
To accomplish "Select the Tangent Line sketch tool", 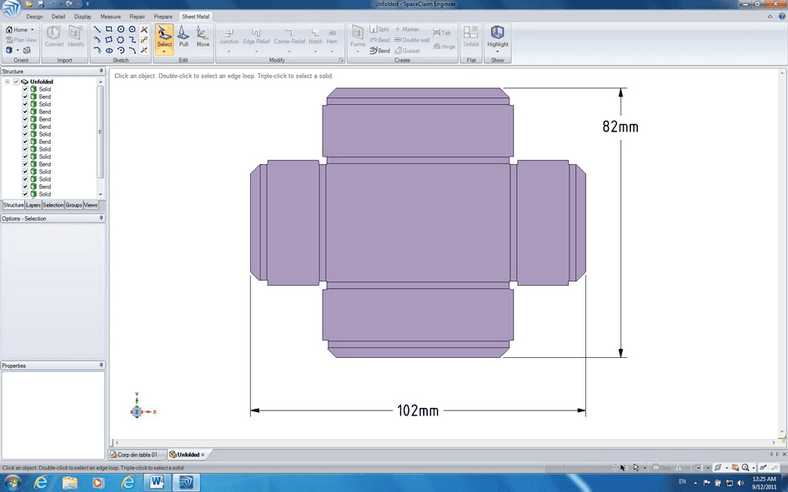I will [x=97, y=40].
